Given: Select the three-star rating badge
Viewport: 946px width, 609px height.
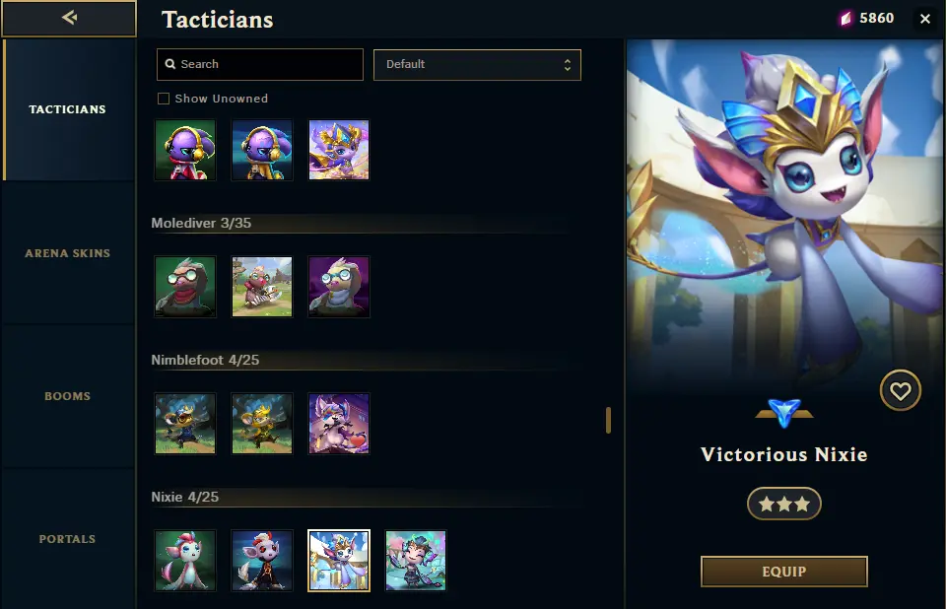Looking at the screenshot, I should tap(783, 504).
